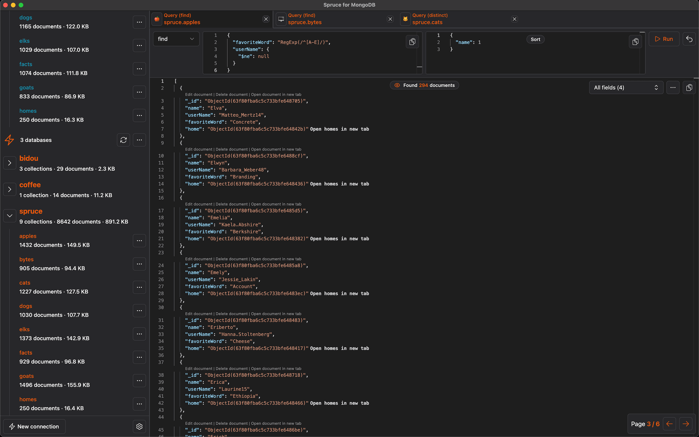Click the undo/reset query arrow button
Viewport: 699px width, 437px height.
tap(689, 39)
